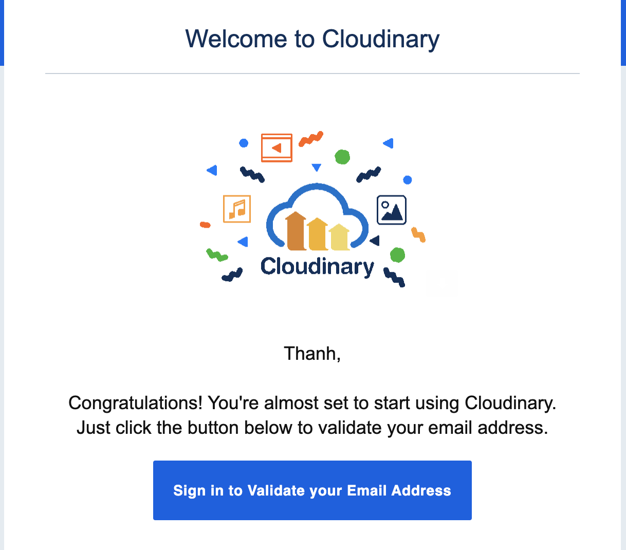Screen dimensions: 626x550
Task: Click the "Just click the button below" sentence
Action: tap(312, 428)
